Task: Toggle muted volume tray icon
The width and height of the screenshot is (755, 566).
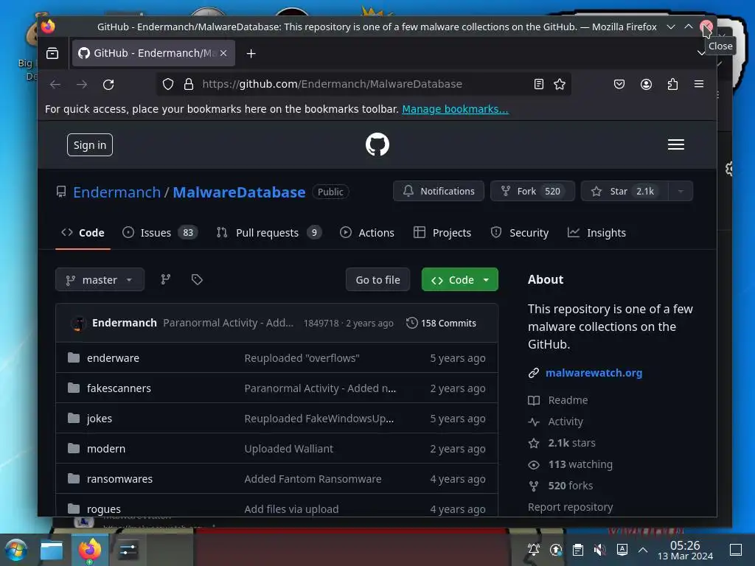Action: 599,550
